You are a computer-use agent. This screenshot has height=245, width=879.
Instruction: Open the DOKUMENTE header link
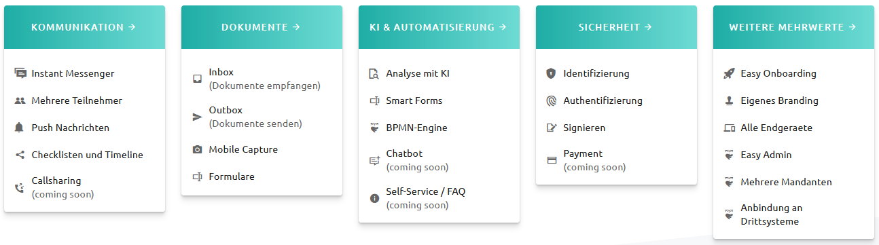click(262, 27)
